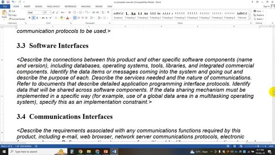
Task: Shrink the font size
Action: pos(57,12)
